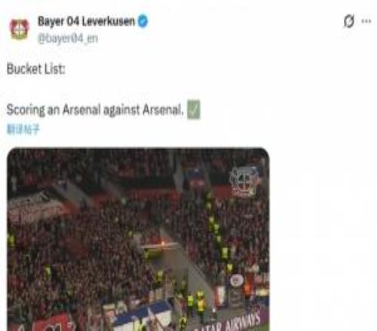Open the Bayer 04 Leverkusen profile avatar
The width and height of the screenshot is (377, 331).
19,29
